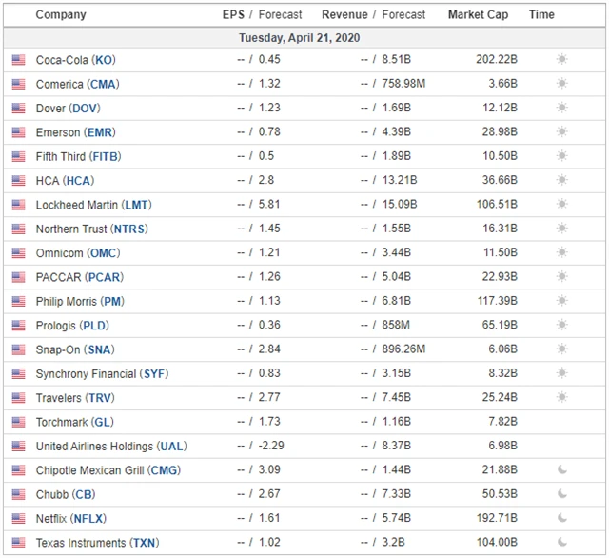The width and height of the screenshot is (609, 558).
Task: Click the US flag beside Philip Morris
Action: pos(19,301)
